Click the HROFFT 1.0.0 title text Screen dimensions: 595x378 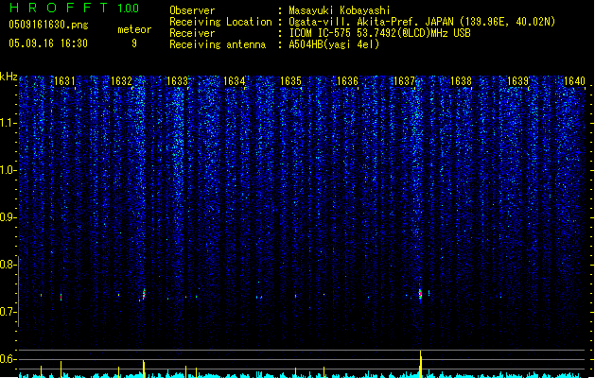click(75, 8)
